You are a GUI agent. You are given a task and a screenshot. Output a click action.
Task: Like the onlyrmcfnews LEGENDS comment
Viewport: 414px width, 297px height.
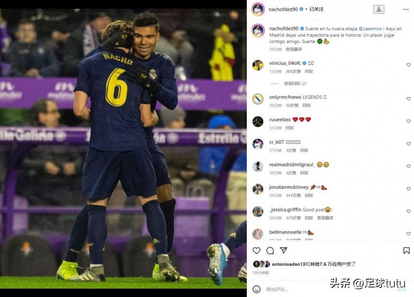pos(408,99)
